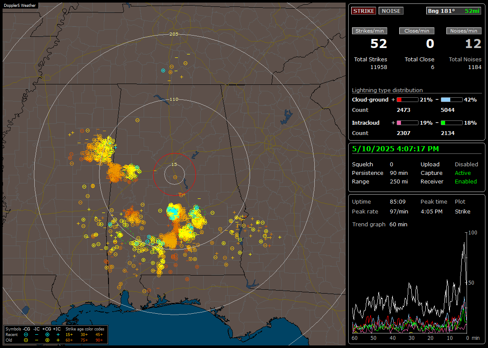Click the Persistence value 90 min
The image size is (488, 348).
(x=399, y=173)
